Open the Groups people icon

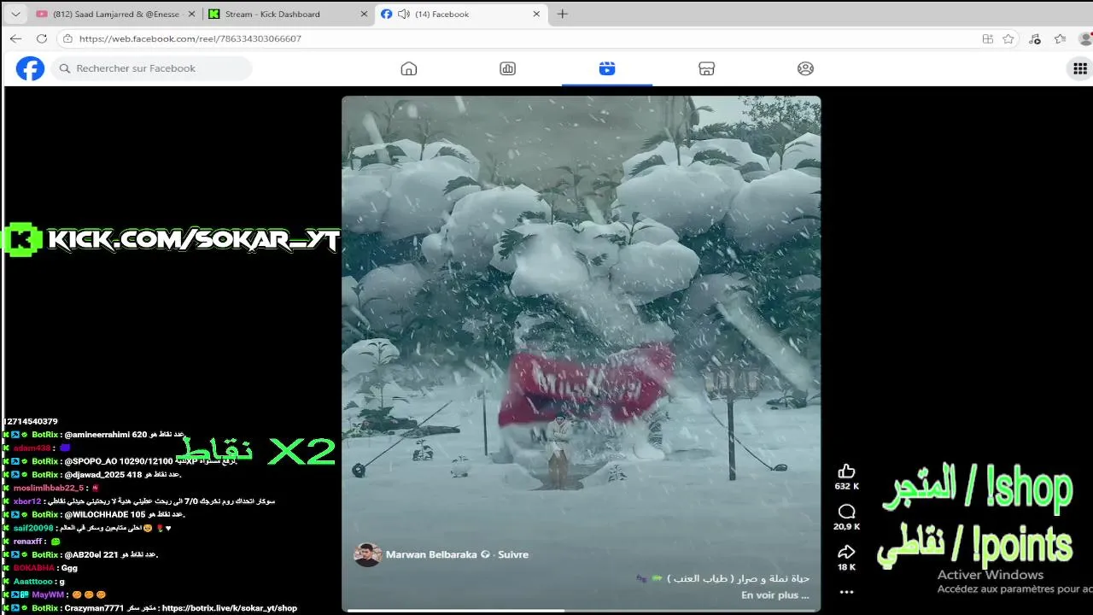click(805, 68)
